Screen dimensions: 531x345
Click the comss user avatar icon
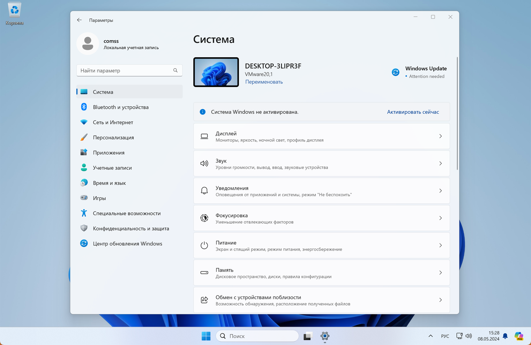coord(88,44)
